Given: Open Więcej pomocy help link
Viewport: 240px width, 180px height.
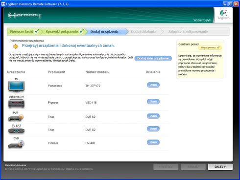Looking at the screenshot, I should tap(210, 47).
